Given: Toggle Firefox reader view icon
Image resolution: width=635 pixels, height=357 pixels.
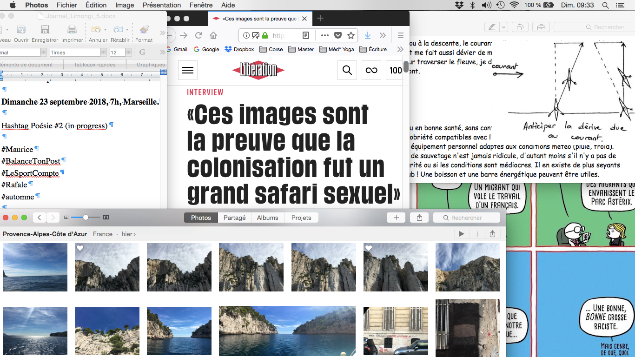Looking at the screenshot, I should [306, 35].
